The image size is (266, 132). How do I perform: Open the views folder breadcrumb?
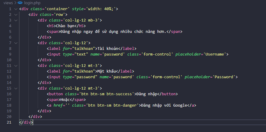click(x=8, y=3)
